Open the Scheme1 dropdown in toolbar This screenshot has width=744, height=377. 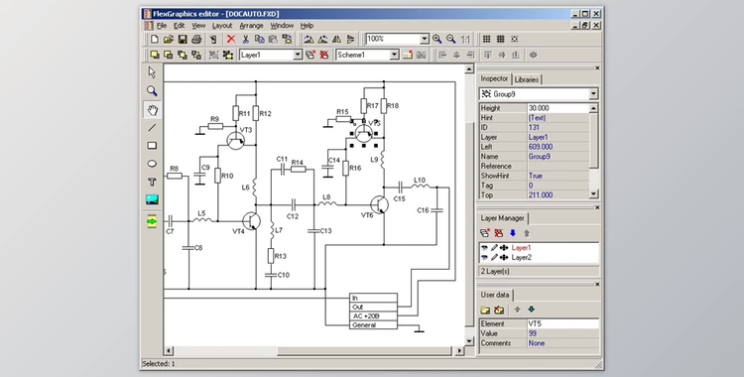(394, 56)
